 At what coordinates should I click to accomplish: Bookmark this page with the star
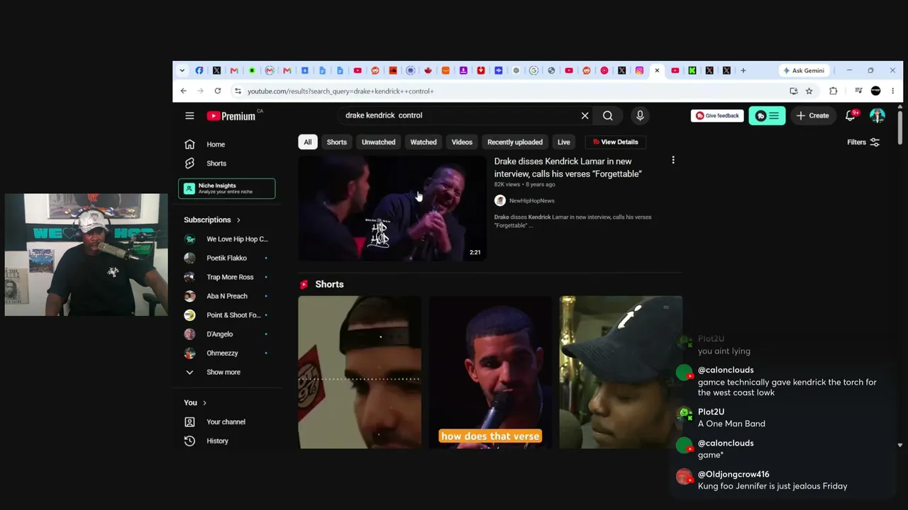(809, 91)
